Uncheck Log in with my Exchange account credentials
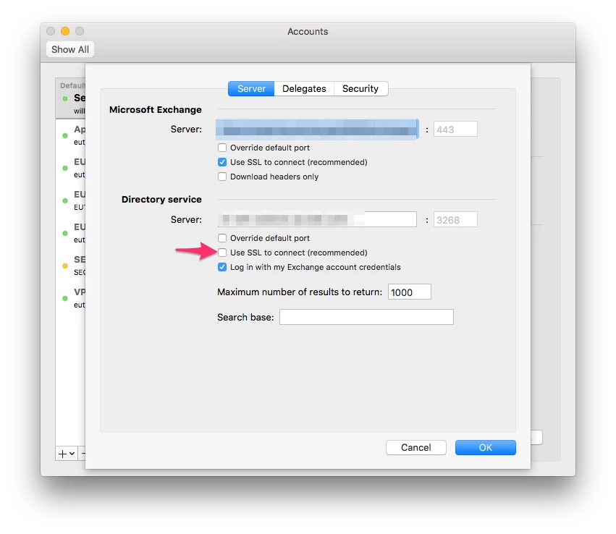Image resolution: width=616 pixels, height=534 pixels. (222, 267)
